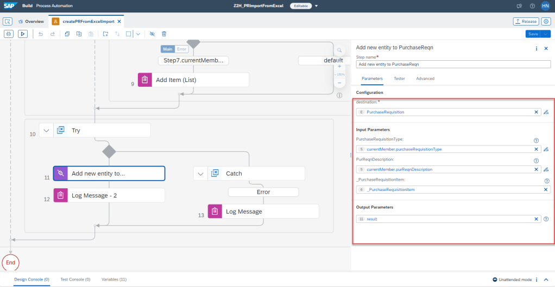Collapse the Catch block chevron
The height and width of the screenshot is (287, 555).
(x=200, y=174)
